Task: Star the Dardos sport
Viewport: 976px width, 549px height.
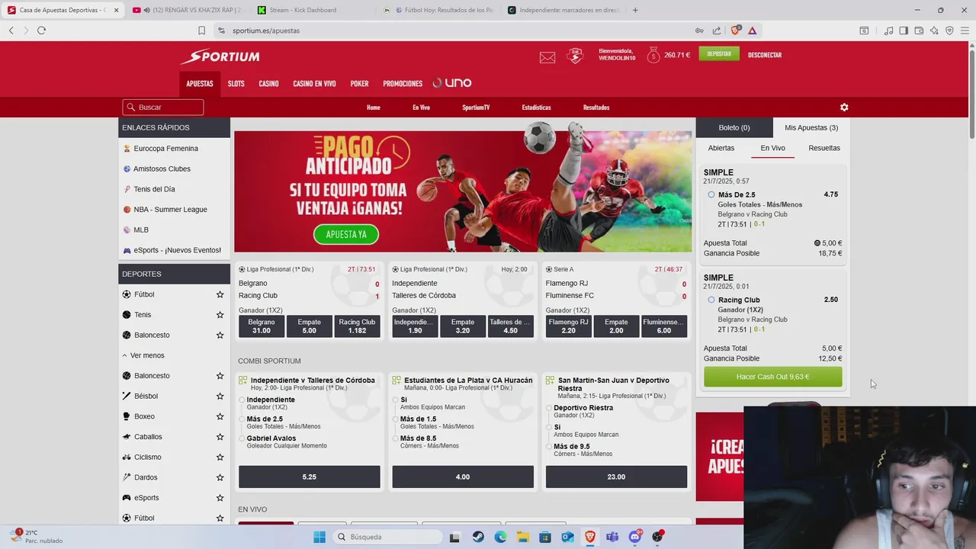Action: point(220,477)
